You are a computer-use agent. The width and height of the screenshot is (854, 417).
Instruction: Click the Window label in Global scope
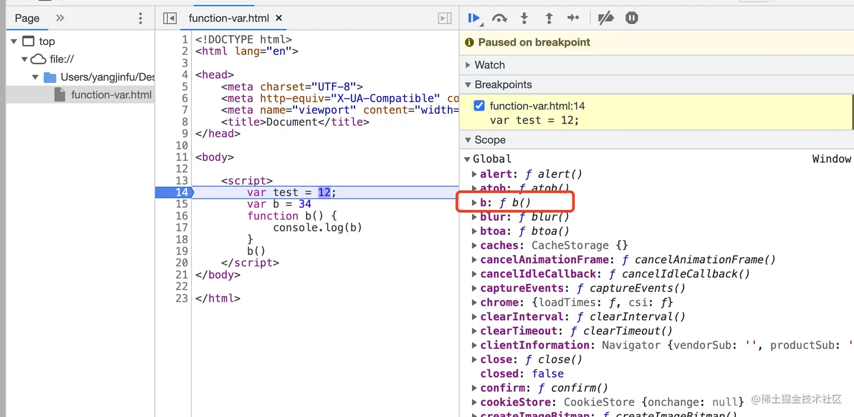coord(831,159)
